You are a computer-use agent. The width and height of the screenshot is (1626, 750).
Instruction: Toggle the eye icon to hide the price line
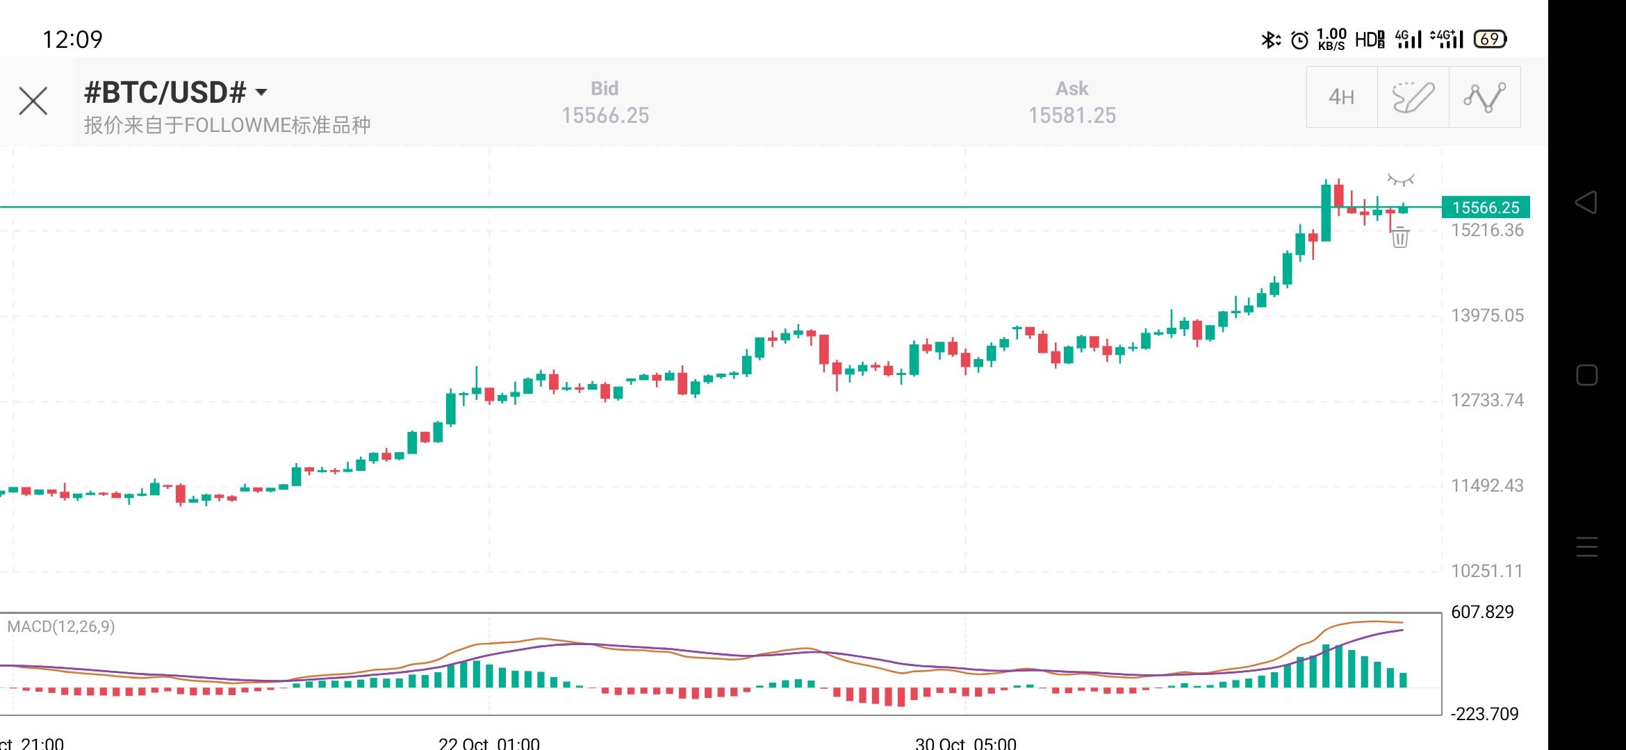pyautogui.click(x=1400, y=181)
